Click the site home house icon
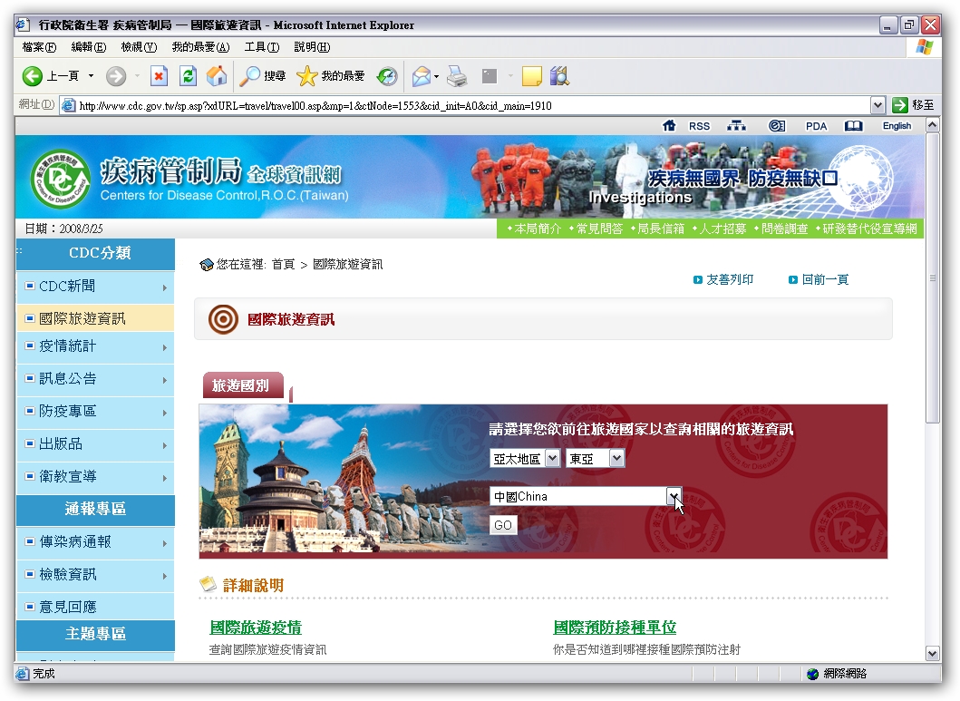The width and height of the screenshot is (960, 701). coord(670,126)
